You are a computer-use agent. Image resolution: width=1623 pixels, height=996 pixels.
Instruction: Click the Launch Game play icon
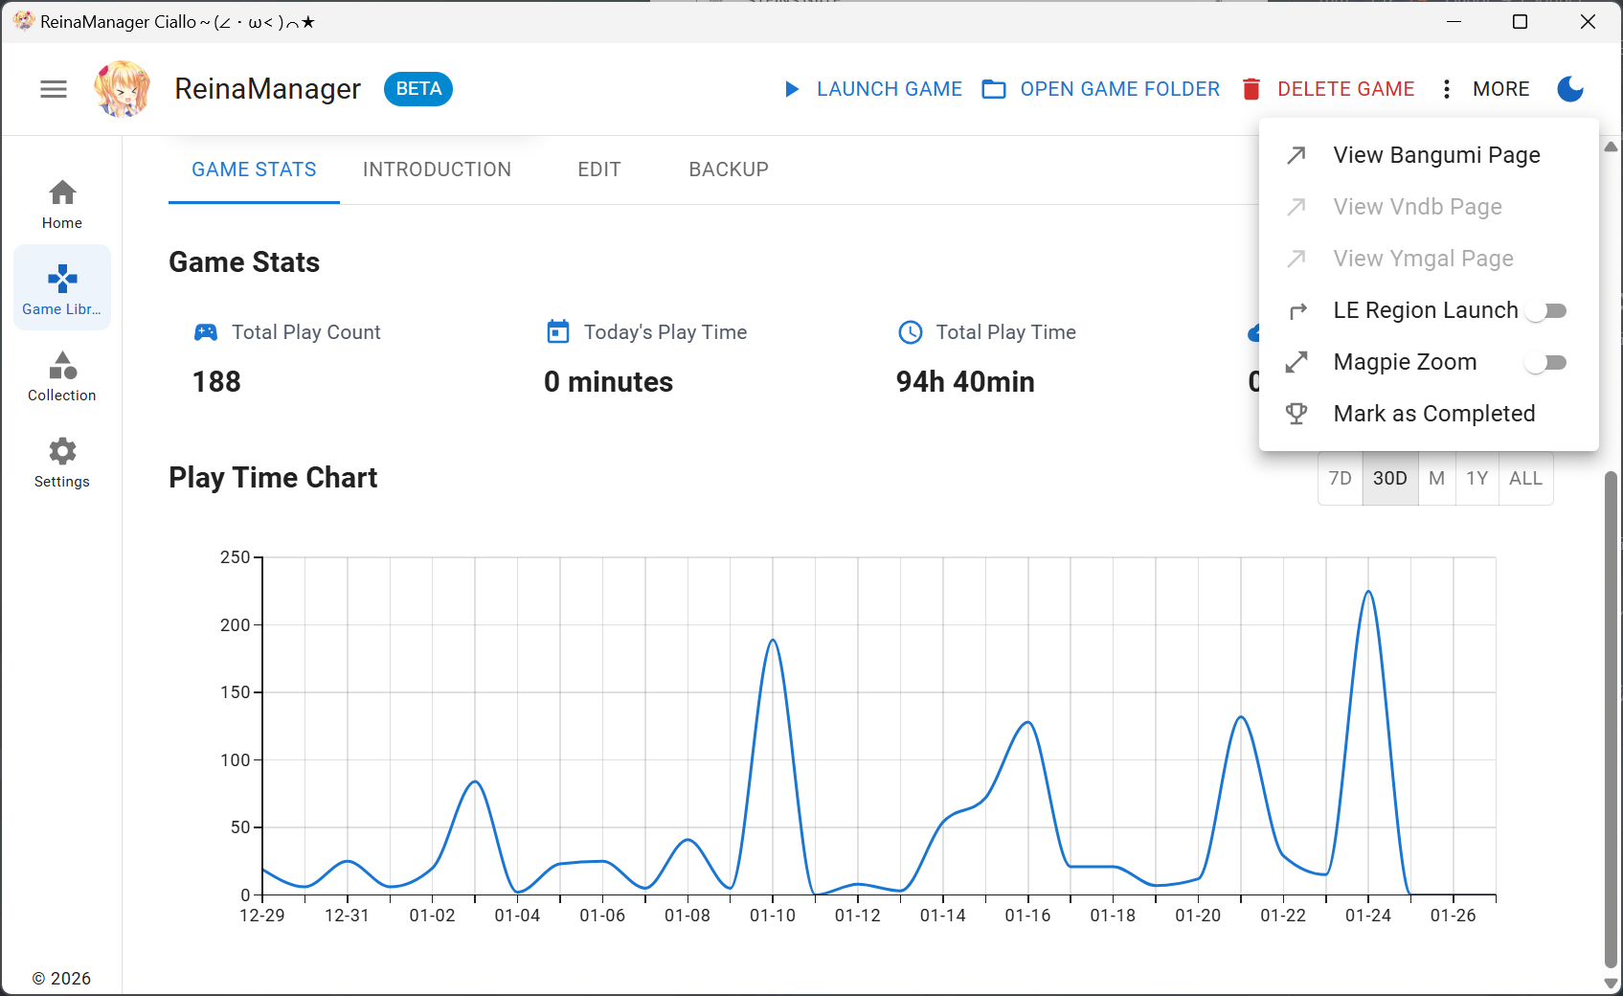pos(792,89)
